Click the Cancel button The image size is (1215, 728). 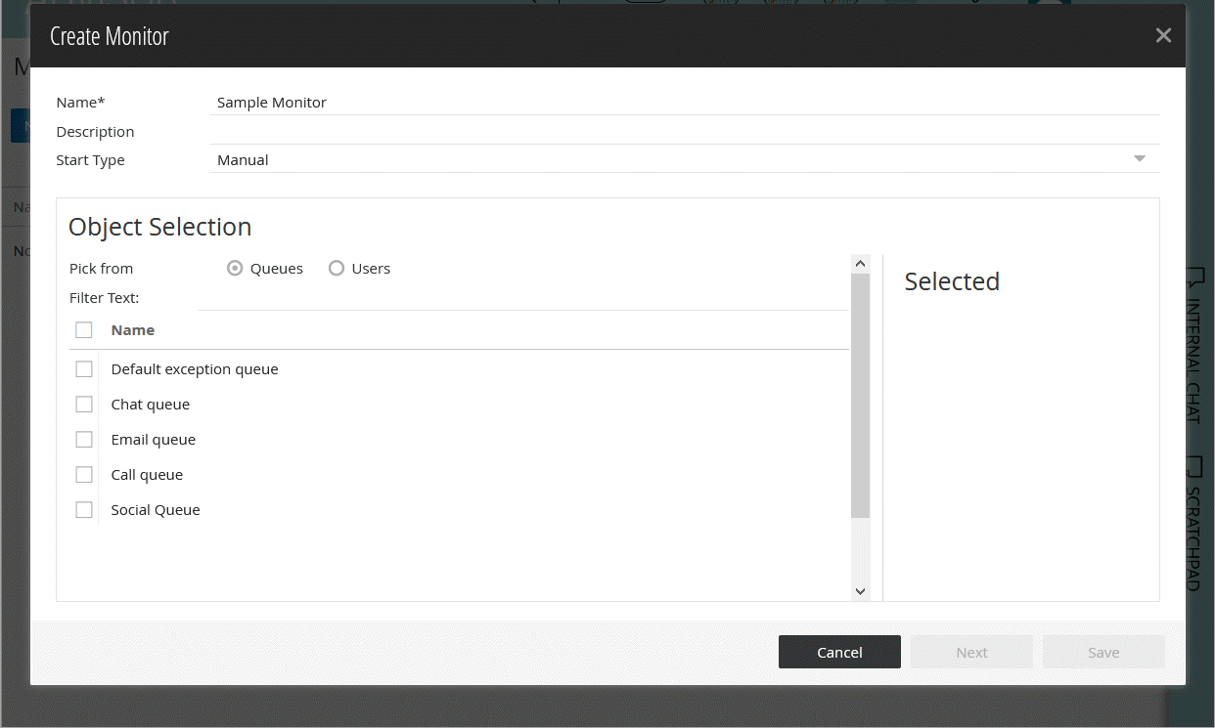[839, 652]
